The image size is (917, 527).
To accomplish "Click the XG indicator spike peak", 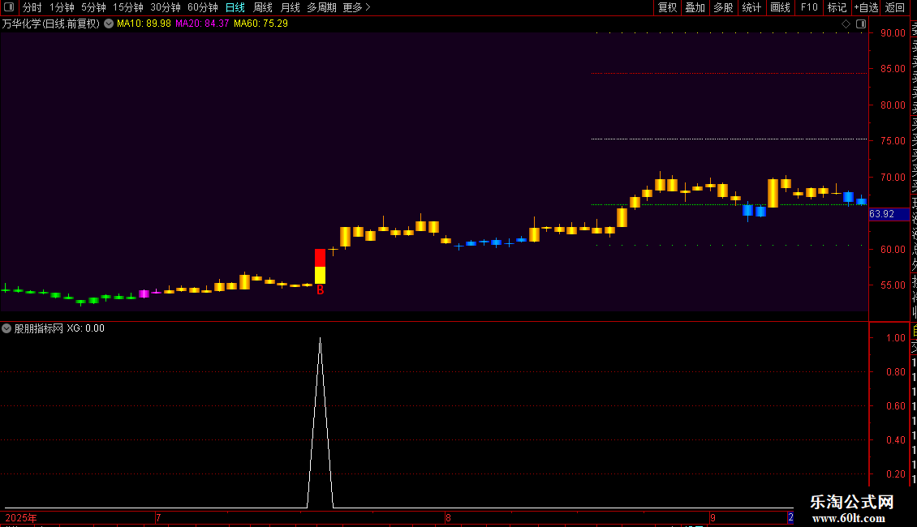I will [x=320, y=338].
